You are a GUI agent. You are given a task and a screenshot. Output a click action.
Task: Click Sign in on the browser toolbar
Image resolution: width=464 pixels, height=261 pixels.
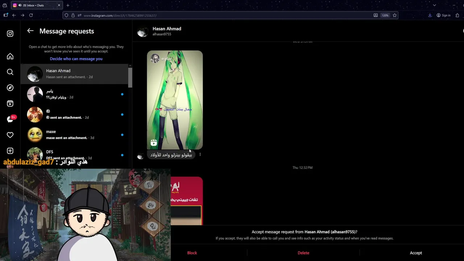pyautogui.click(x=444, y=15)
